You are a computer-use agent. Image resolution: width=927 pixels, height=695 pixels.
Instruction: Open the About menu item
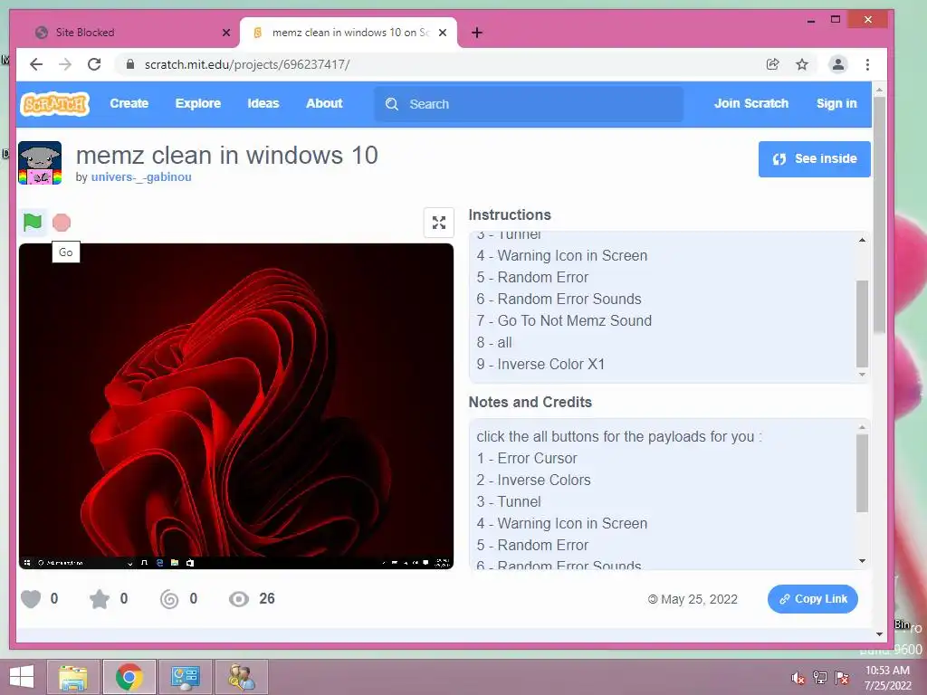pos(324,103)
